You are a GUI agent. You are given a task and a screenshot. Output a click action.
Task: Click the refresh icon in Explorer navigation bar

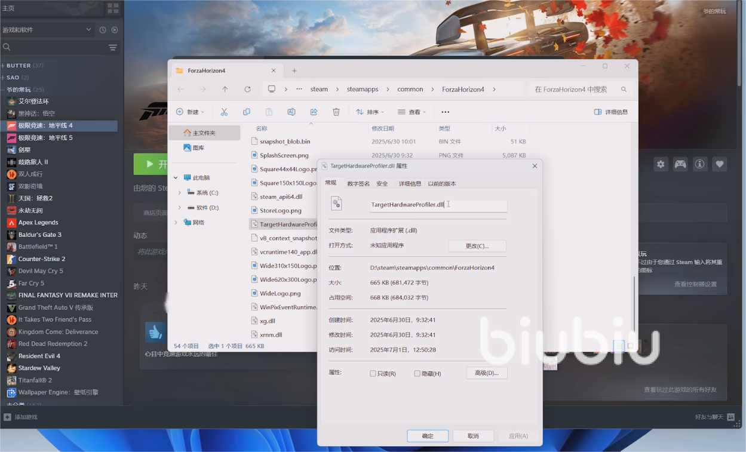247,90
